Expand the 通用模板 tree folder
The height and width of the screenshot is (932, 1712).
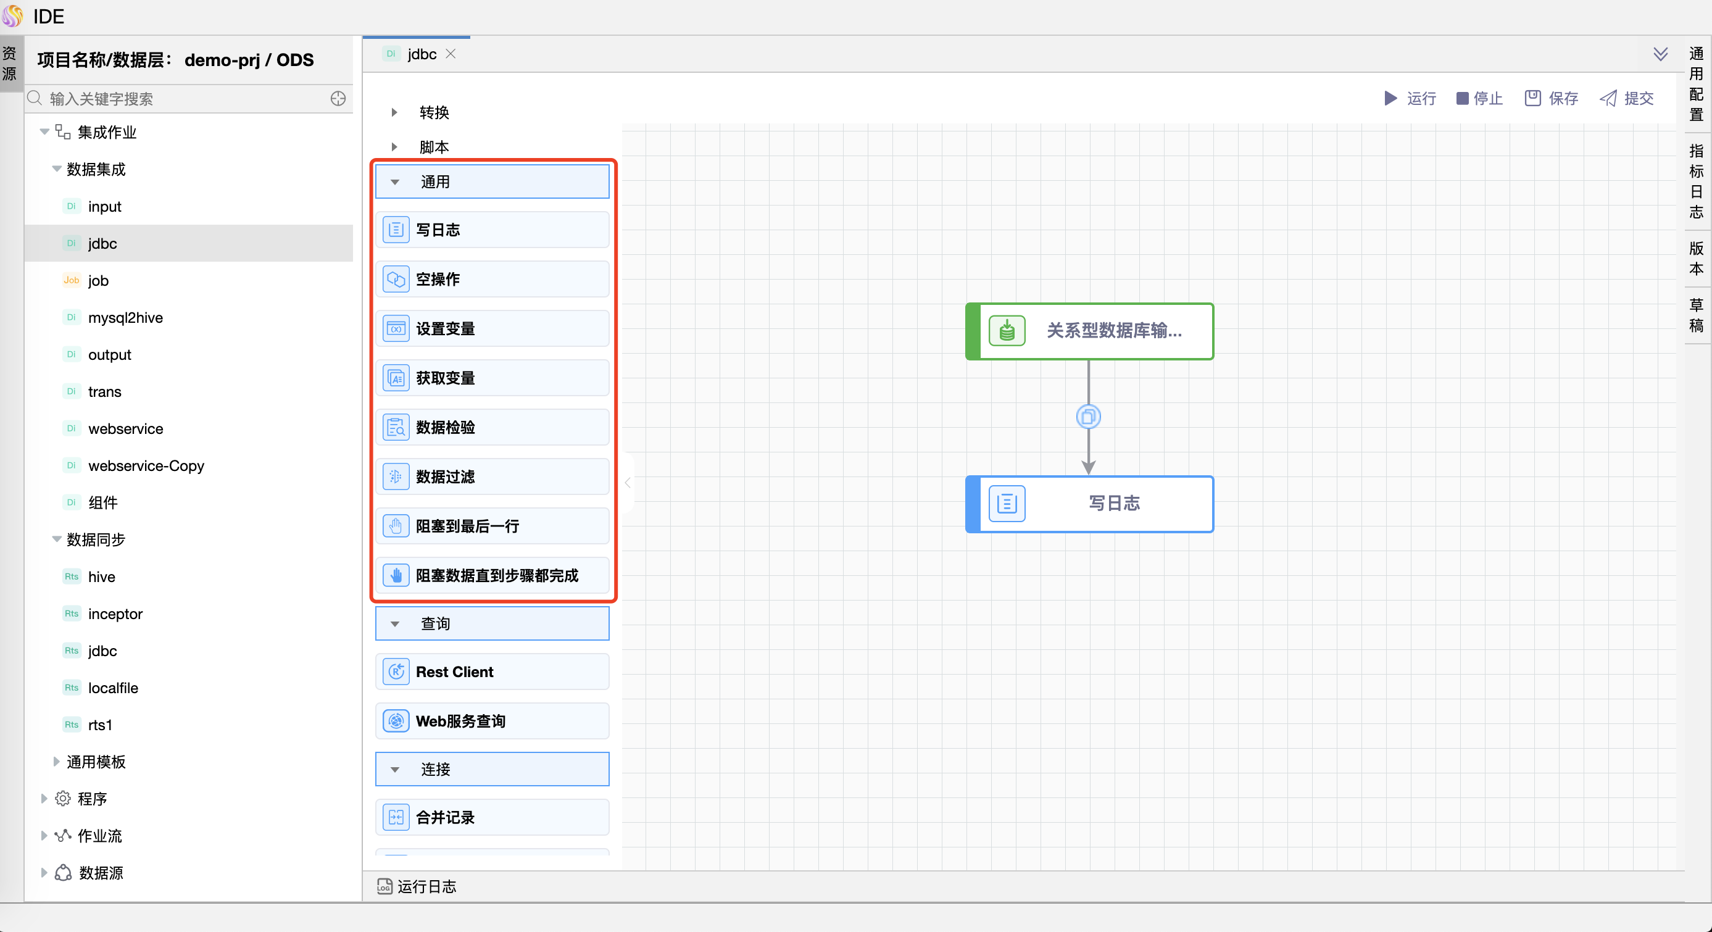pyautogui.click(x=57, y=762)
